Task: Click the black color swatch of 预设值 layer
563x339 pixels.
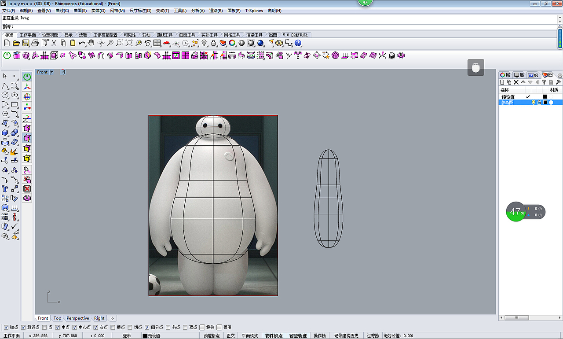Action: [545, 97]
